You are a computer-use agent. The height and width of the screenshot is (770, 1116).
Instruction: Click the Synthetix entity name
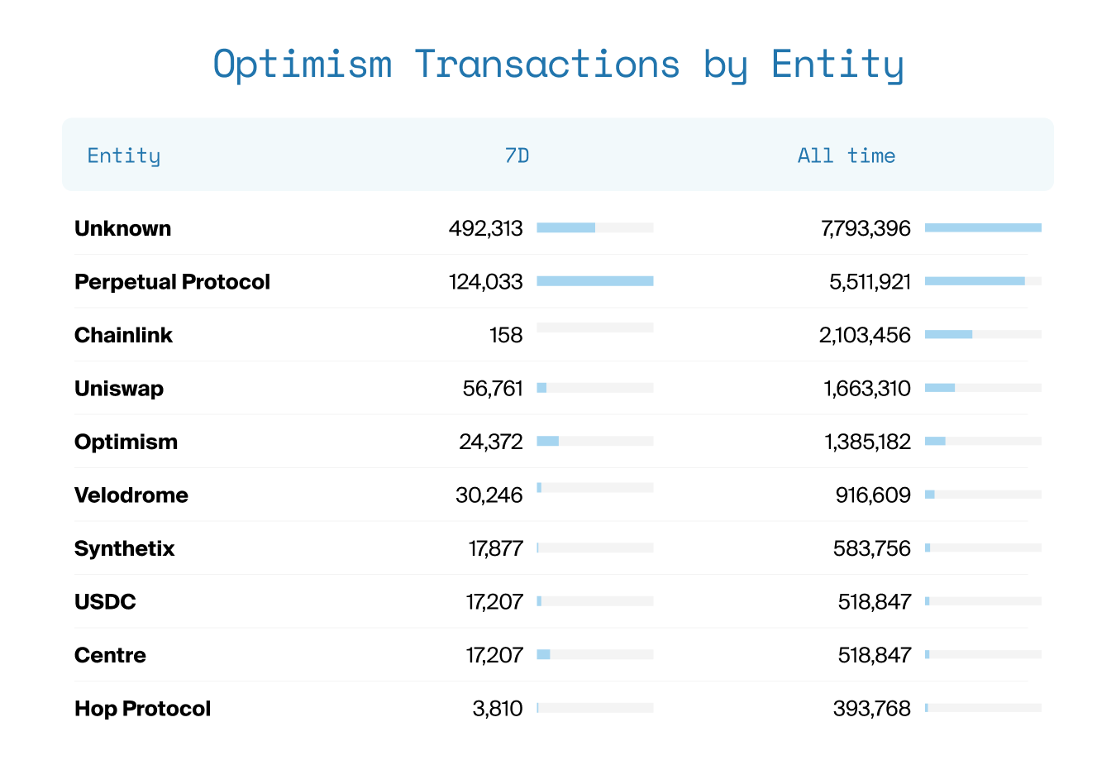124,548
